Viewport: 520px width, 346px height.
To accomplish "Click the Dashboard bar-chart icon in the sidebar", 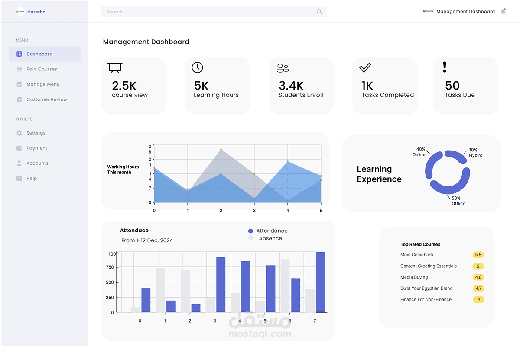I will tap(19, 54).
